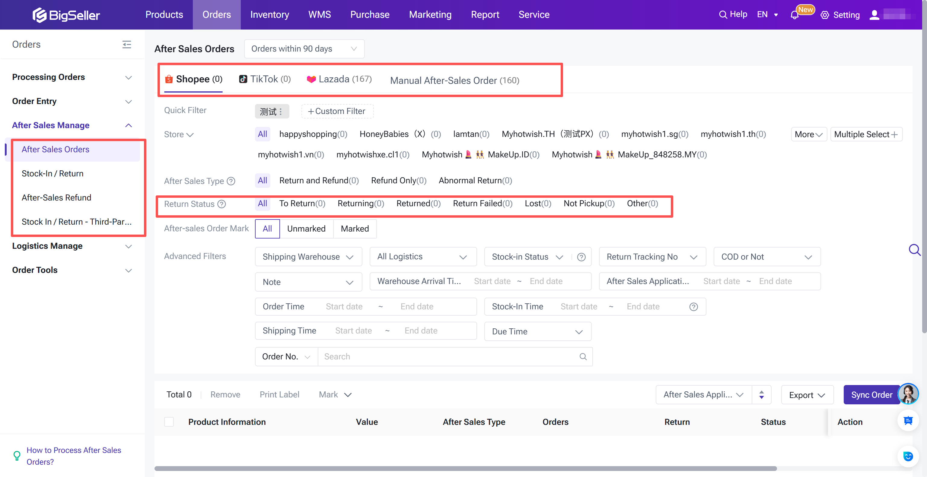This screenshot has width=927, height=477.
Task: Open the floating search magnifier on right edge
Action: coord(914,250)
